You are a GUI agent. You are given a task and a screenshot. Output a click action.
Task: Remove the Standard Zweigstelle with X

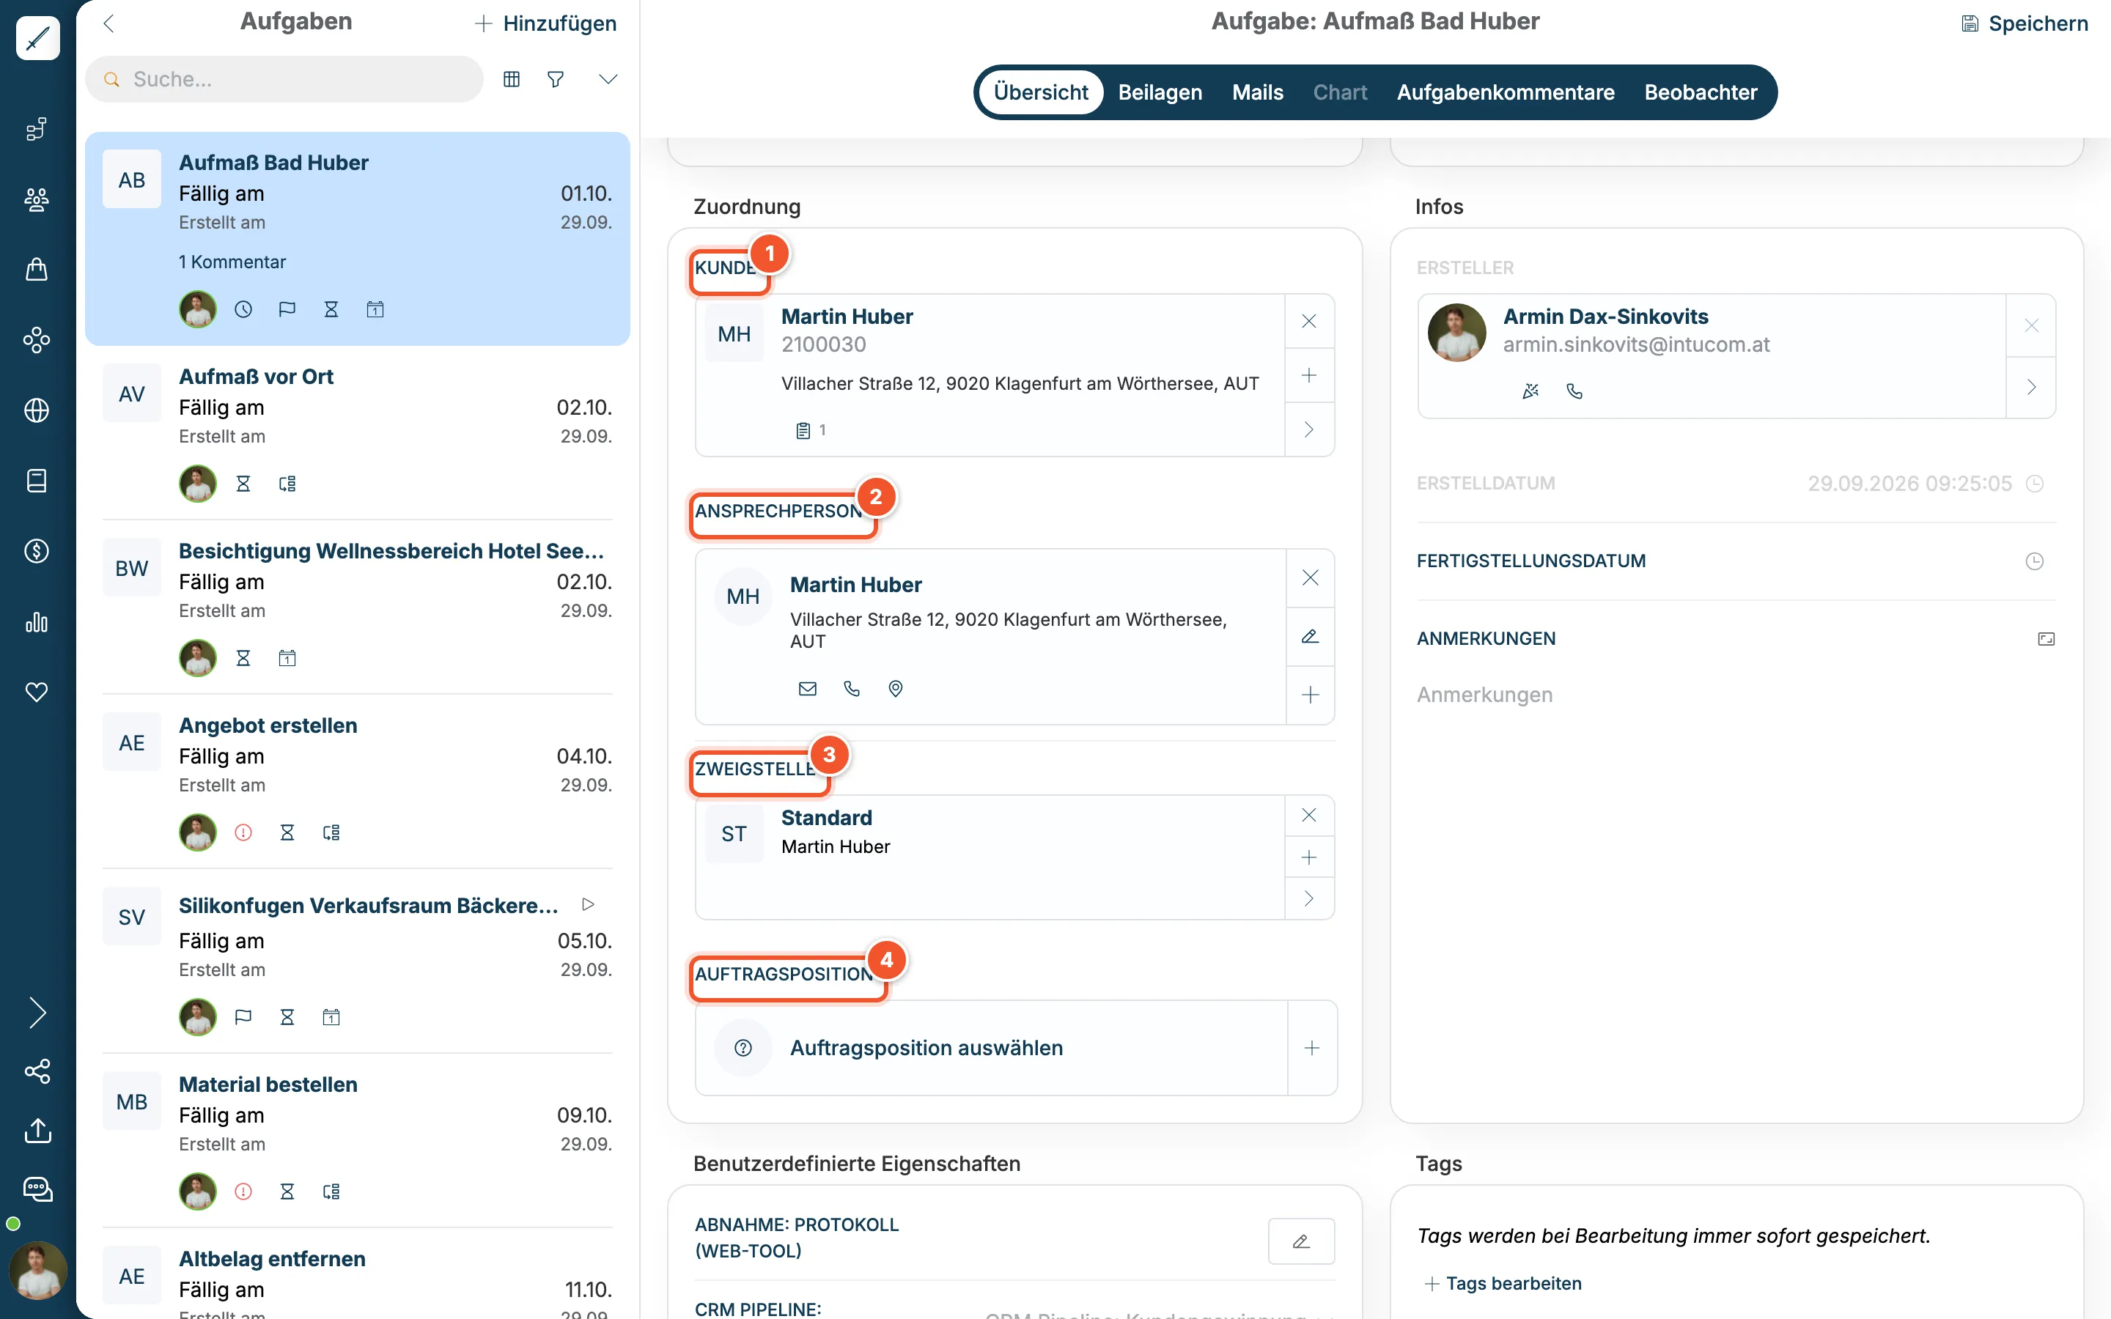(x=1308, y=816)
